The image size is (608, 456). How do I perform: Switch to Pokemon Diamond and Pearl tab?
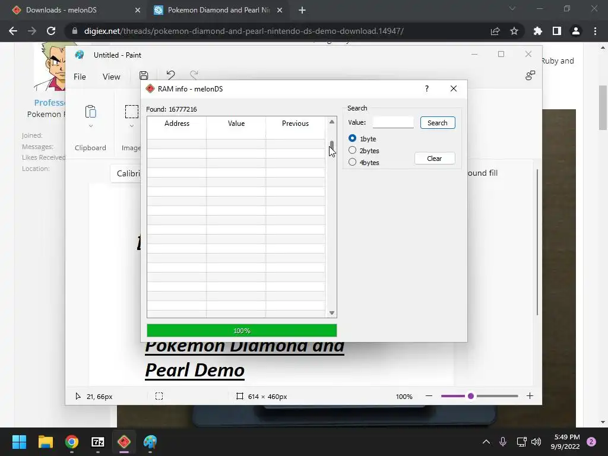[218, 10]
